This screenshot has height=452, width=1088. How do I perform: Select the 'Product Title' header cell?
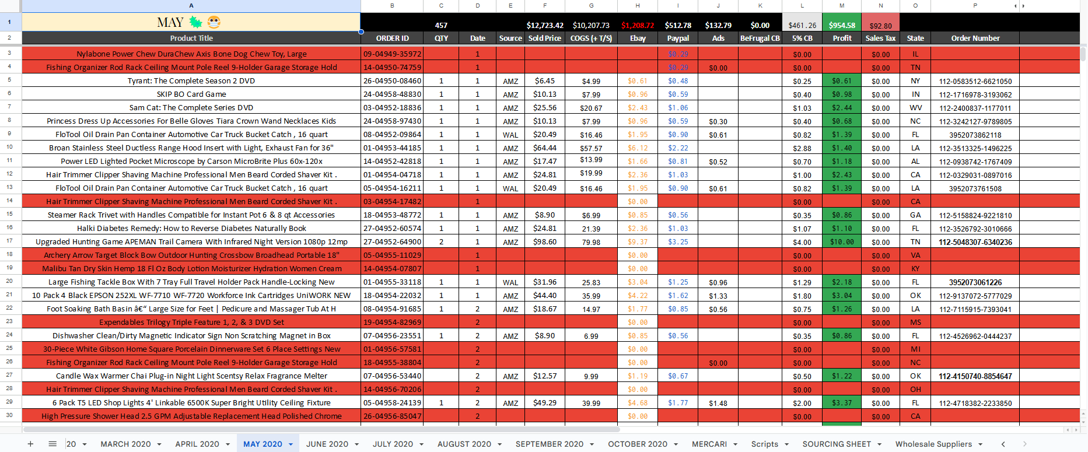point(191,38)
